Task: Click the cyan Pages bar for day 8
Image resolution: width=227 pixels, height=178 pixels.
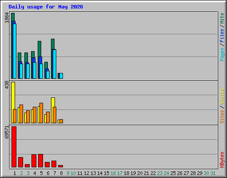Action: tap(61, 76)
